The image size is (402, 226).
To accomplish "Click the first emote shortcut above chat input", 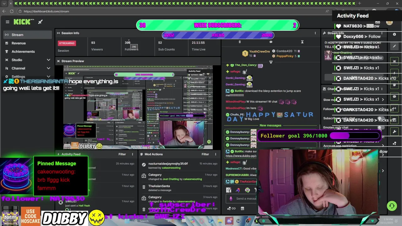I will [x=229, y=190].
